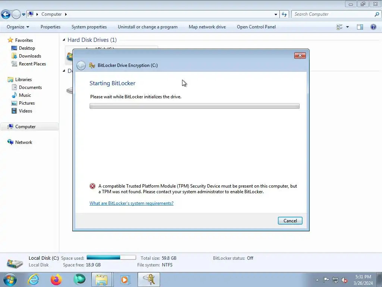Click Properties in the toolbar
This screenshot has height=287, width=382.
(x=50, y=27)
